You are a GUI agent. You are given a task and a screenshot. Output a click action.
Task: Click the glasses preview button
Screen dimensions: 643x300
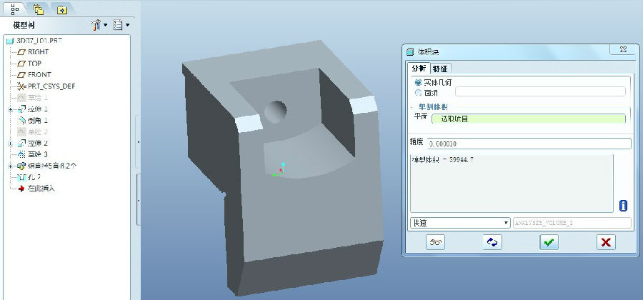pyautogui.click(x=436, y=242)
